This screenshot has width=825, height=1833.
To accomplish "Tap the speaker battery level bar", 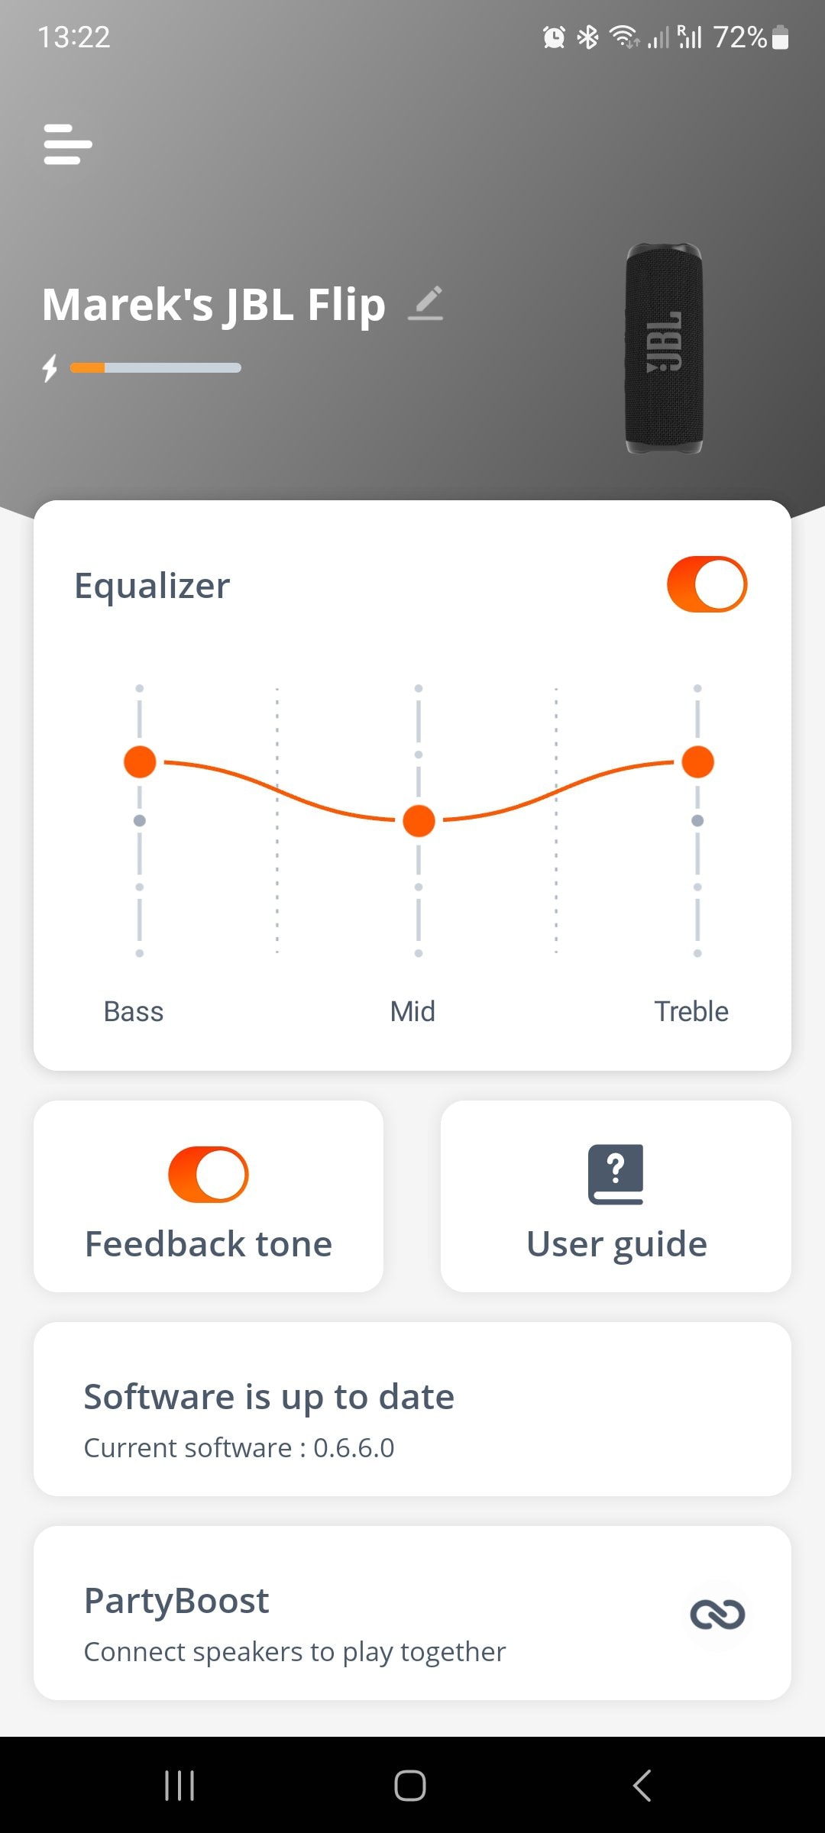I will [156, 368].
